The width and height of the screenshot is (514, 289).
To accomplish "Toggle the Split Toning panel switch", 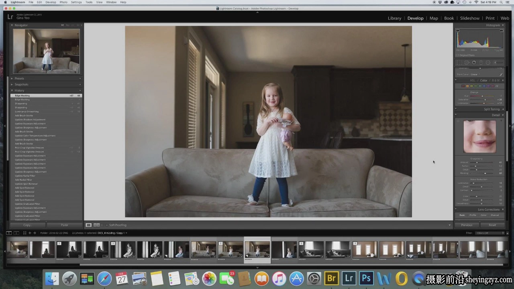I will 456,109.
